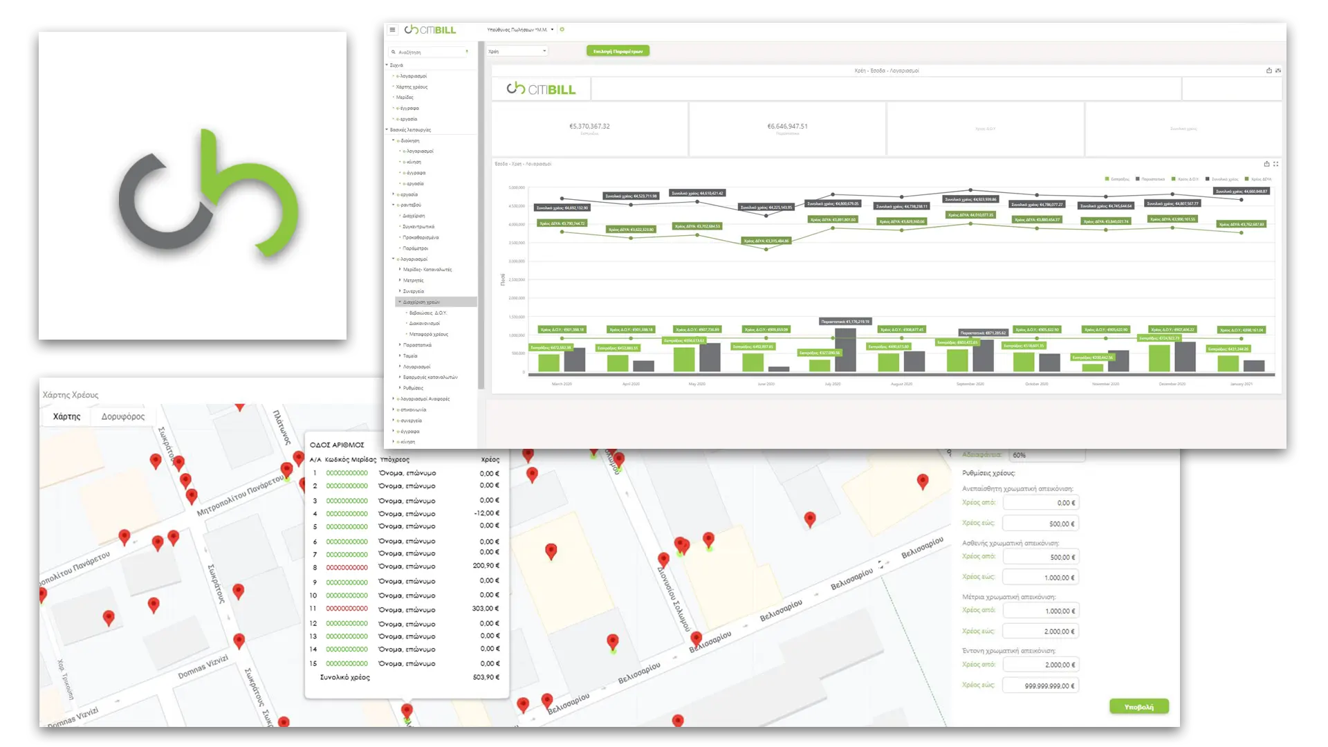Open Ρυθμίσεις under e-λογαριασμοί in the sidebar
This screenshot has width=1328, height=747.
[413, 388]
